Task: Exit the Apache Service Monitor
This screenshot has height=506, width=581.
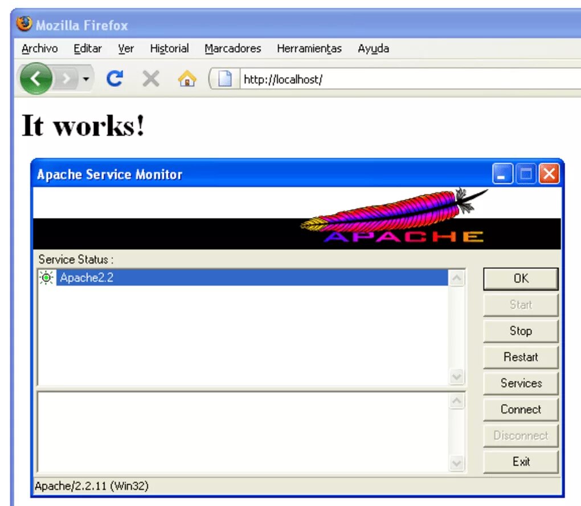Action: [x=521, y=462]
